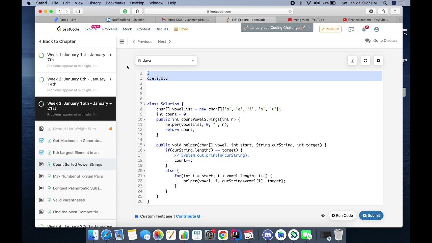Image resolution: width=432 pixels, height=243 pixels.
Task: Open the user profile avatar menu
Action: pyautogui.click(x=377, y=29)
